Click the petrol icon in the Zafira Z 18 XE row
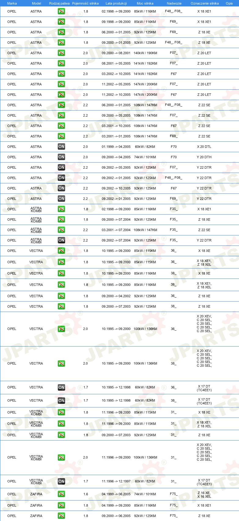The width and height of the screenshot is (239, 521). point(61,516)
